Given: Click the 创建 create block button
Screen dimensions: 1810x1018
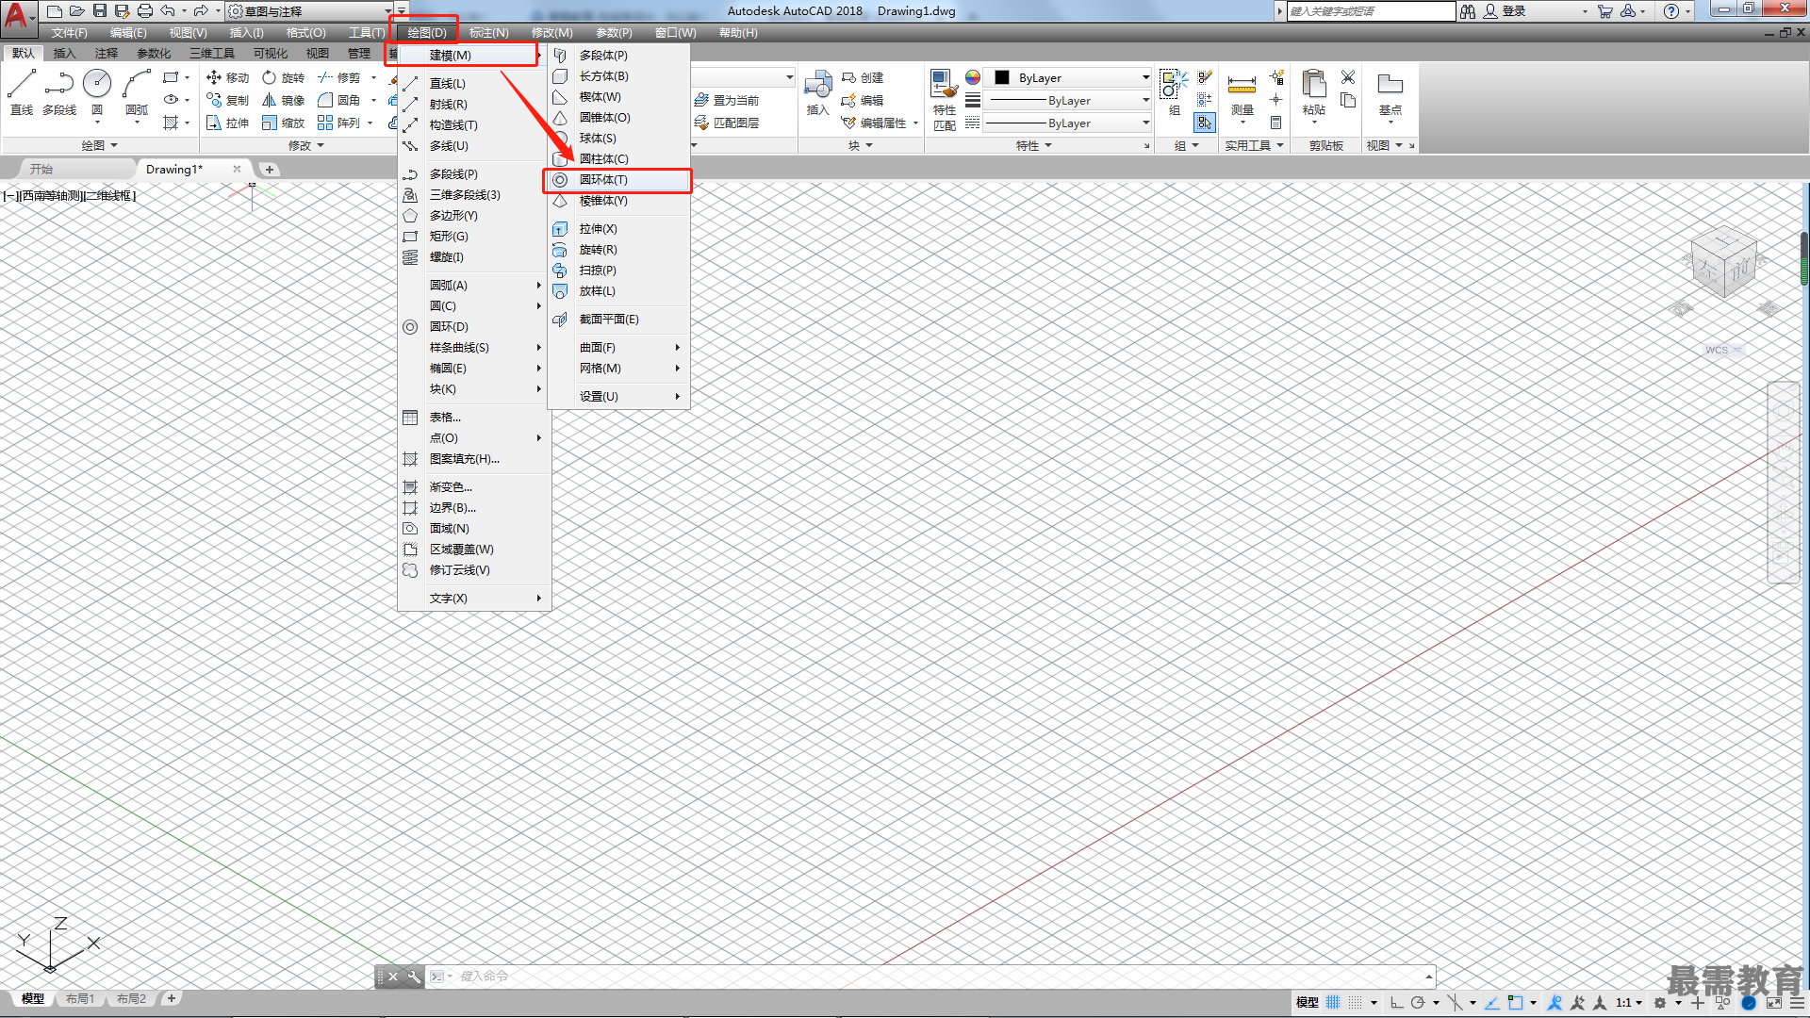Looking at the screenshot, I should click(863, 77).
